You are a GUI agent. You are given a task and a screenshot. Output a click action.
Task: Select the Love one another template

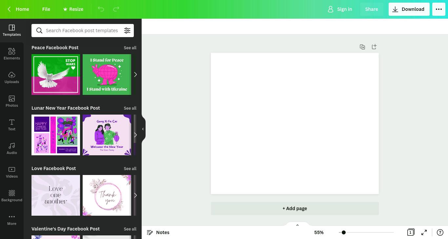tap(56, 195)
